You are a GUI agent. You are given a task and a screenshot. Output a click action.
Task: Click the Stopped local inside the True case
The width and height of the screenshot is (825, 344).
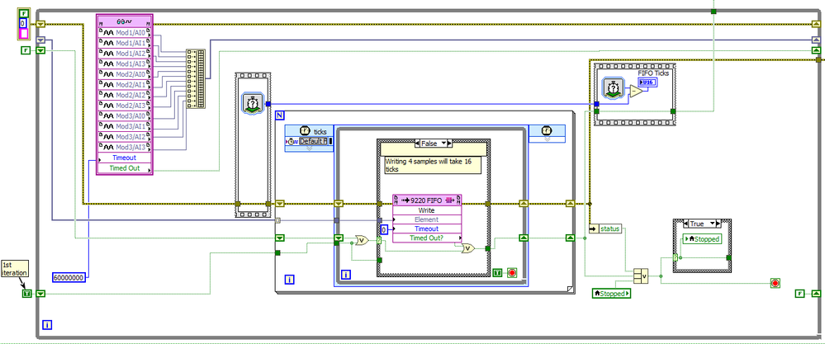point(701,239)
